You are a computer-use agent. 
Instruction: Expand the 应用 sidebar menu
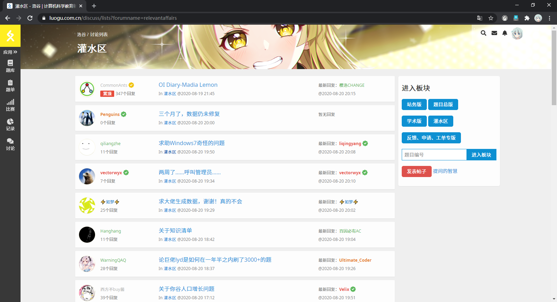tap(10, 52)
